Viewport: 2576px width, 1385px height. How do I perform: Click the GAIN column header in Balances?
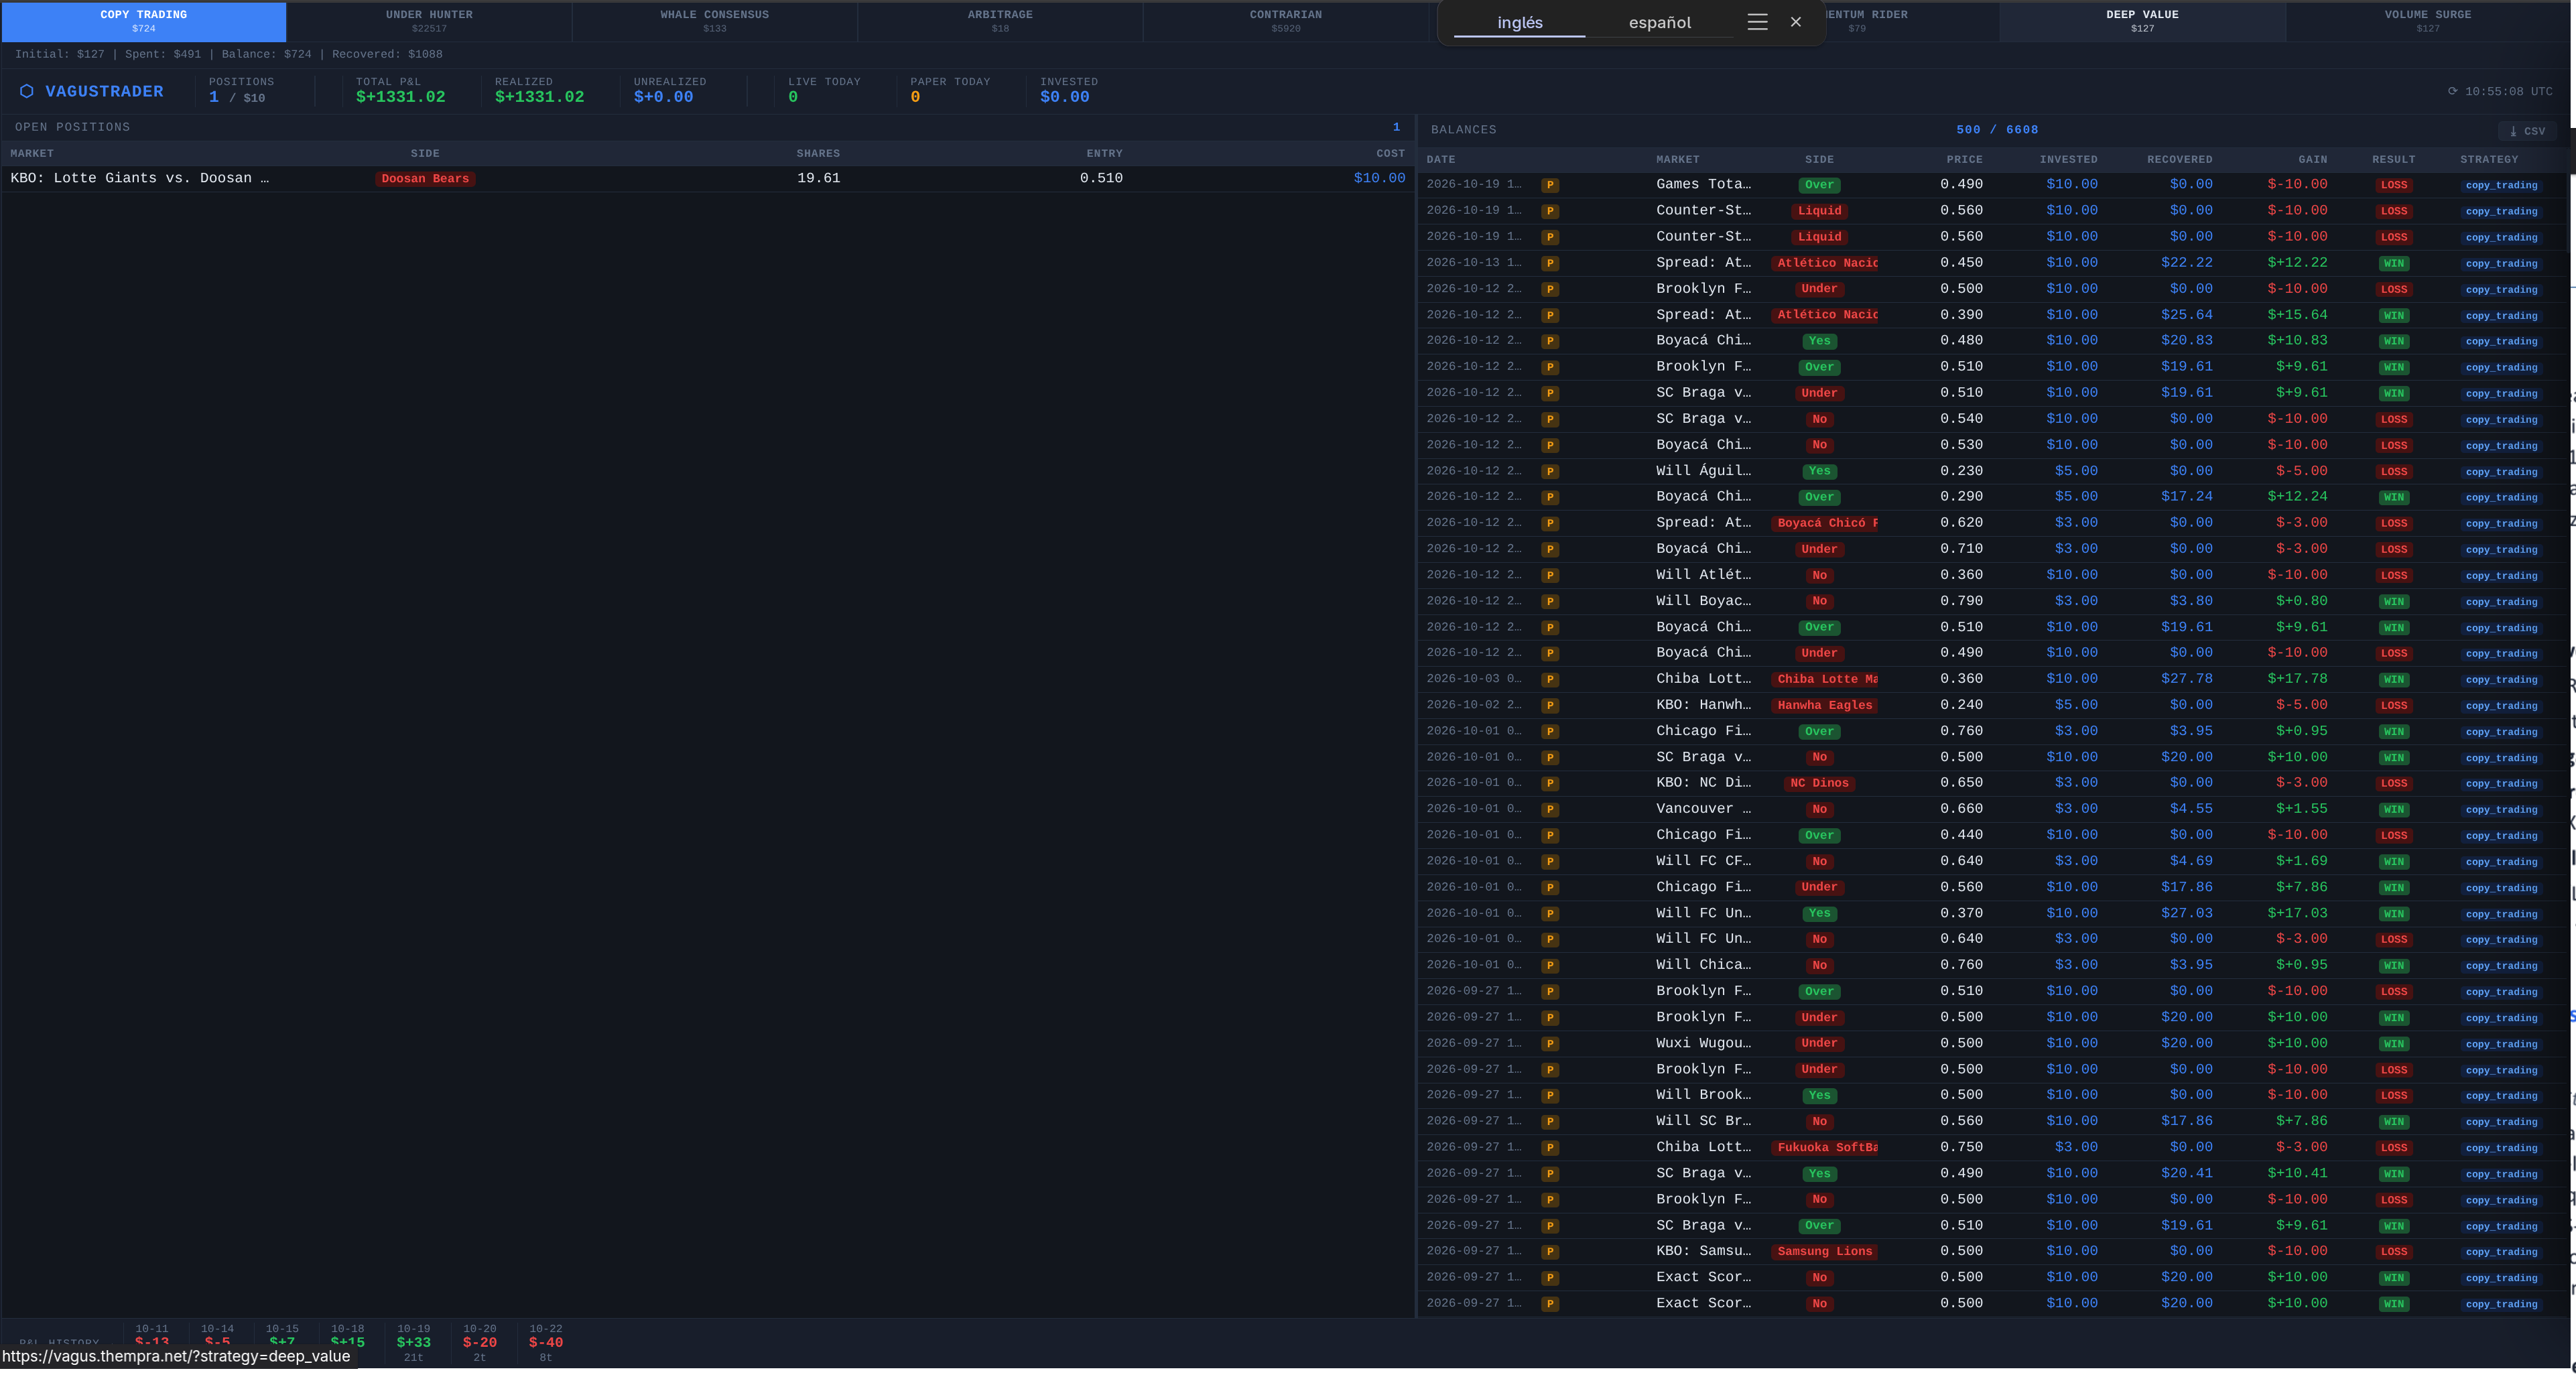(x=2312, y=160)
